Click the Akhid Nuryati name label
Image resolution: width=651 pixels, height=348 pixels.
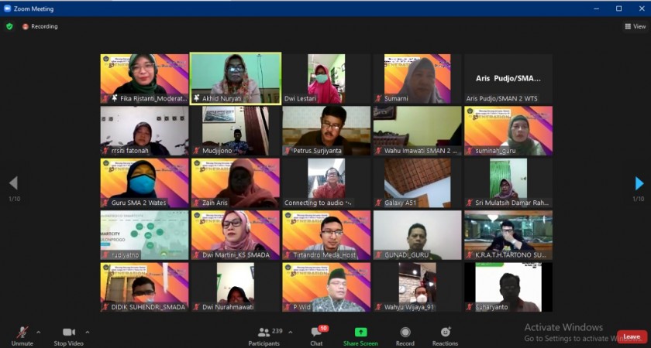pyautogui.click(x=222, y=99)
